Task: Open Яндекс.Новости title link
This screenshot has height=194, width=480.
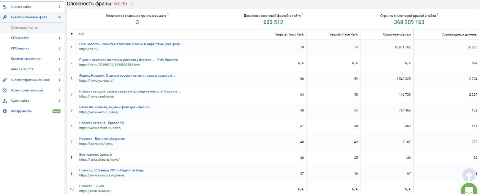Action: [127, 76]
